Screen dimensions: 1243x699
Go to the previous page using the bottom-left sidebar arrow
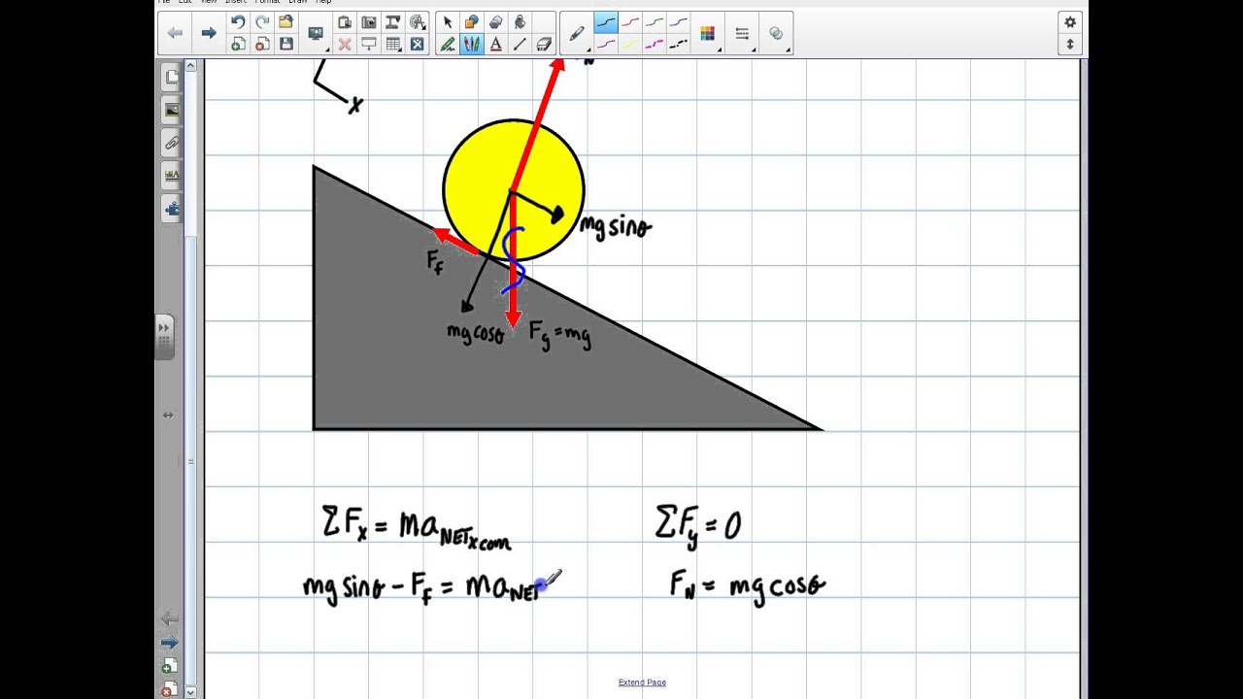(x=169, y=618)
